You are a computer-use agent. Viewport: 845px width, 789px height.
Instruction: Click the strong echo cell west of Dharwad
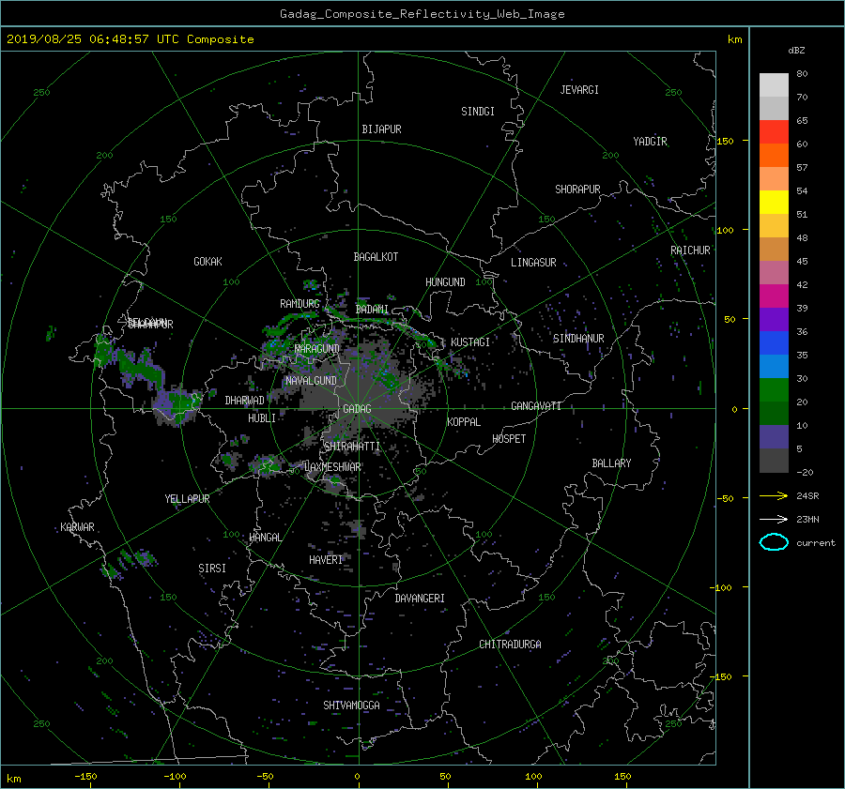click(177, 405)
